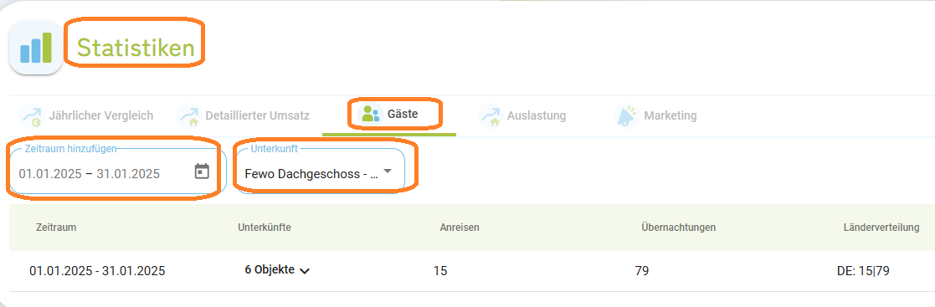Open the Marketing tab label
Screen dimensions: 935x307
point(670,115)
